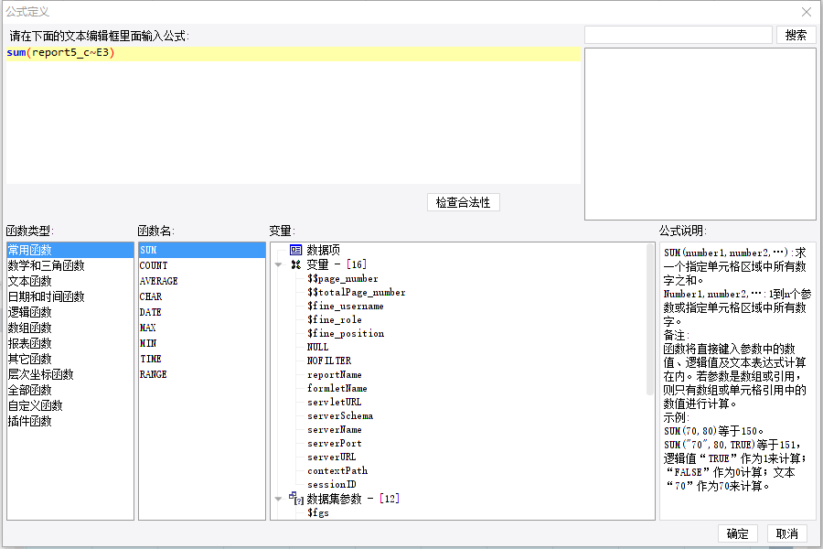Click the 数据项 table icon
This screenshot has height=549, width=823.
(296, 250)
